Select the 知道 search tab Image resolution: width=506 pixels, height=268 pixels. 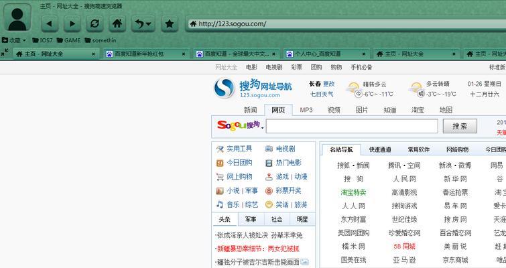(x=390, y=110)
